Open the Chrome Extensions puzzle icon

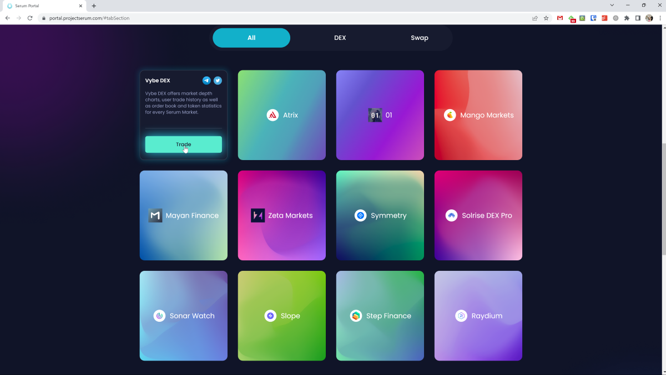click(x=627, y=18)
